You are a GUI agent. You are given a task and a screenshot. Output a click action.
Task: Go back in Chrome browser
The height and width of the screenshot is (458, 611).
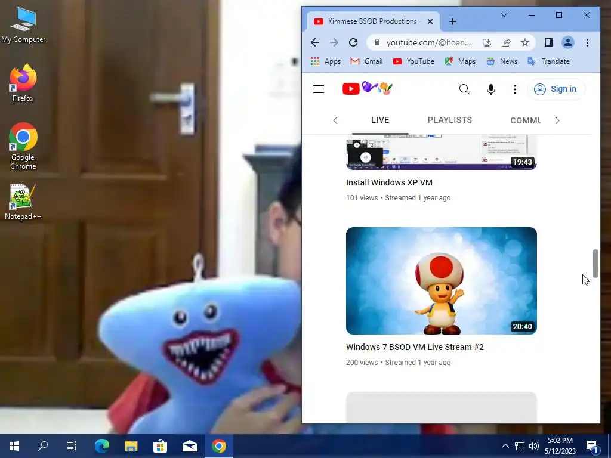[x=315, y=42]
